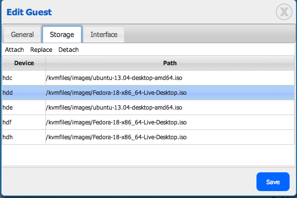This screenshot has height=198, width=297.
Task: Select the hdf device cell
Action: pyautogui.click(x=24, y=122)
